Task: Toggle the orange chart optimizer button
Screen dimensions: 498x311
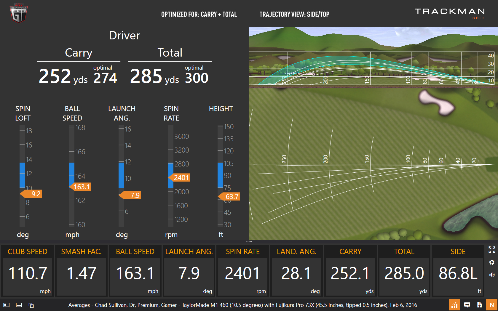Action: tap(454, 305)
